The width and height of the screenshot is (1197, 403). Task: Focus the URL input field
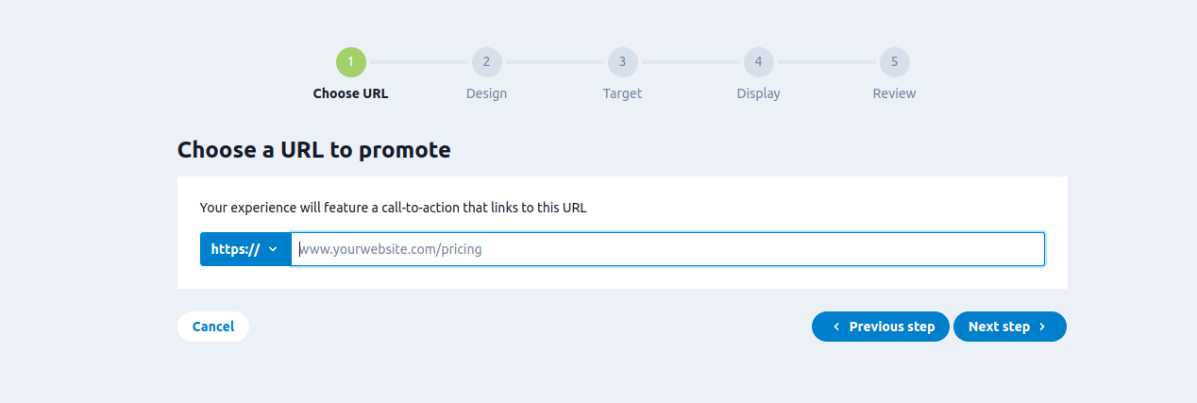[666, 249]
